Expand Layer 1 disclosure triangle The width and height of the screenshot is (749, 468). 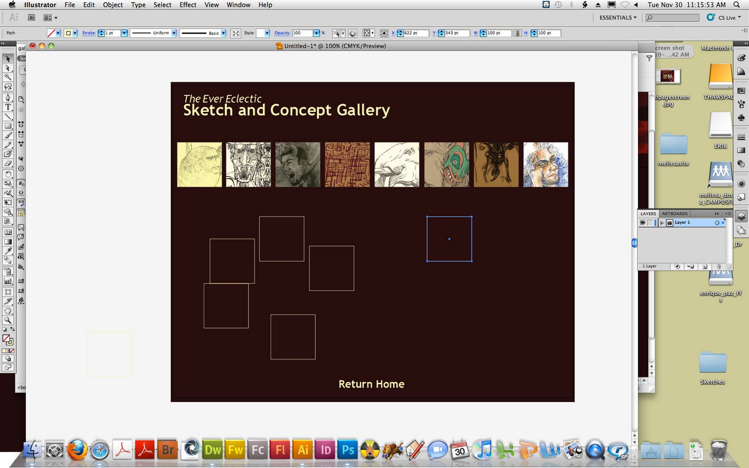click(x=661, y=223)
